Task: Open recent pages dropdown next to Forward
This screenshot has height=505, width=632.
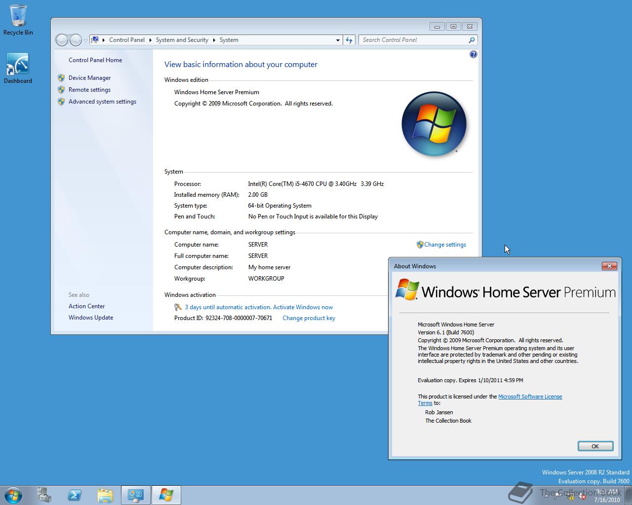Action: (85, 40)
